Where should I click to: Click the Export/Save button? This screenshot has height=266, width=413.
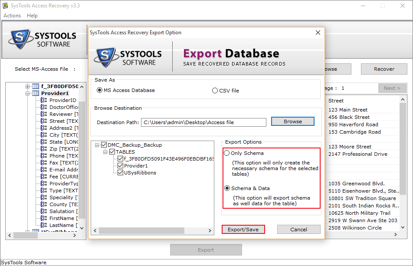243,230
